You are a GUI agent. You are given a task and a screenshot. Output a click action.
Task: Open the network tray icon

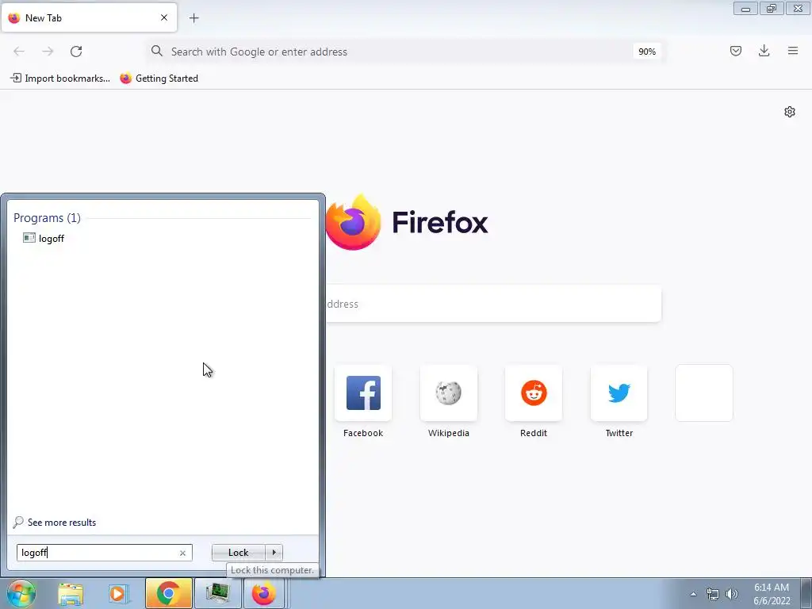point(713,594)
